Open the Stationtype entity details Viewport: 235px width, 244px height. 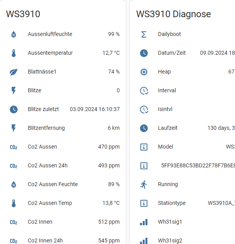point(172,203)
